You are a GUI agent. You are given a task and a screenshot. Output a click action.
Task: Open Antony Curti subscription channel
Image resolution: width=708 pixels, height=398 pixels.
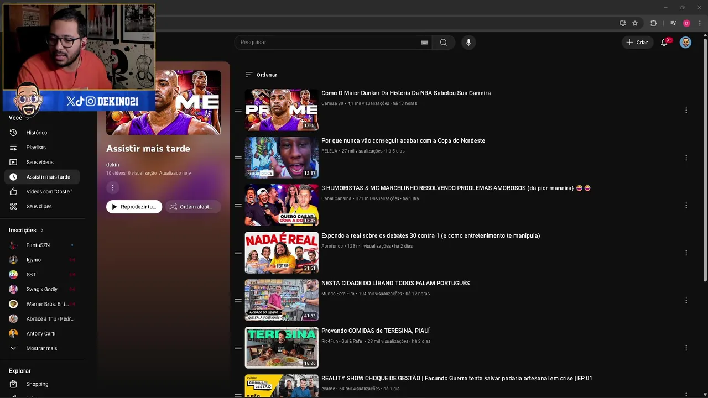(42, 334)
